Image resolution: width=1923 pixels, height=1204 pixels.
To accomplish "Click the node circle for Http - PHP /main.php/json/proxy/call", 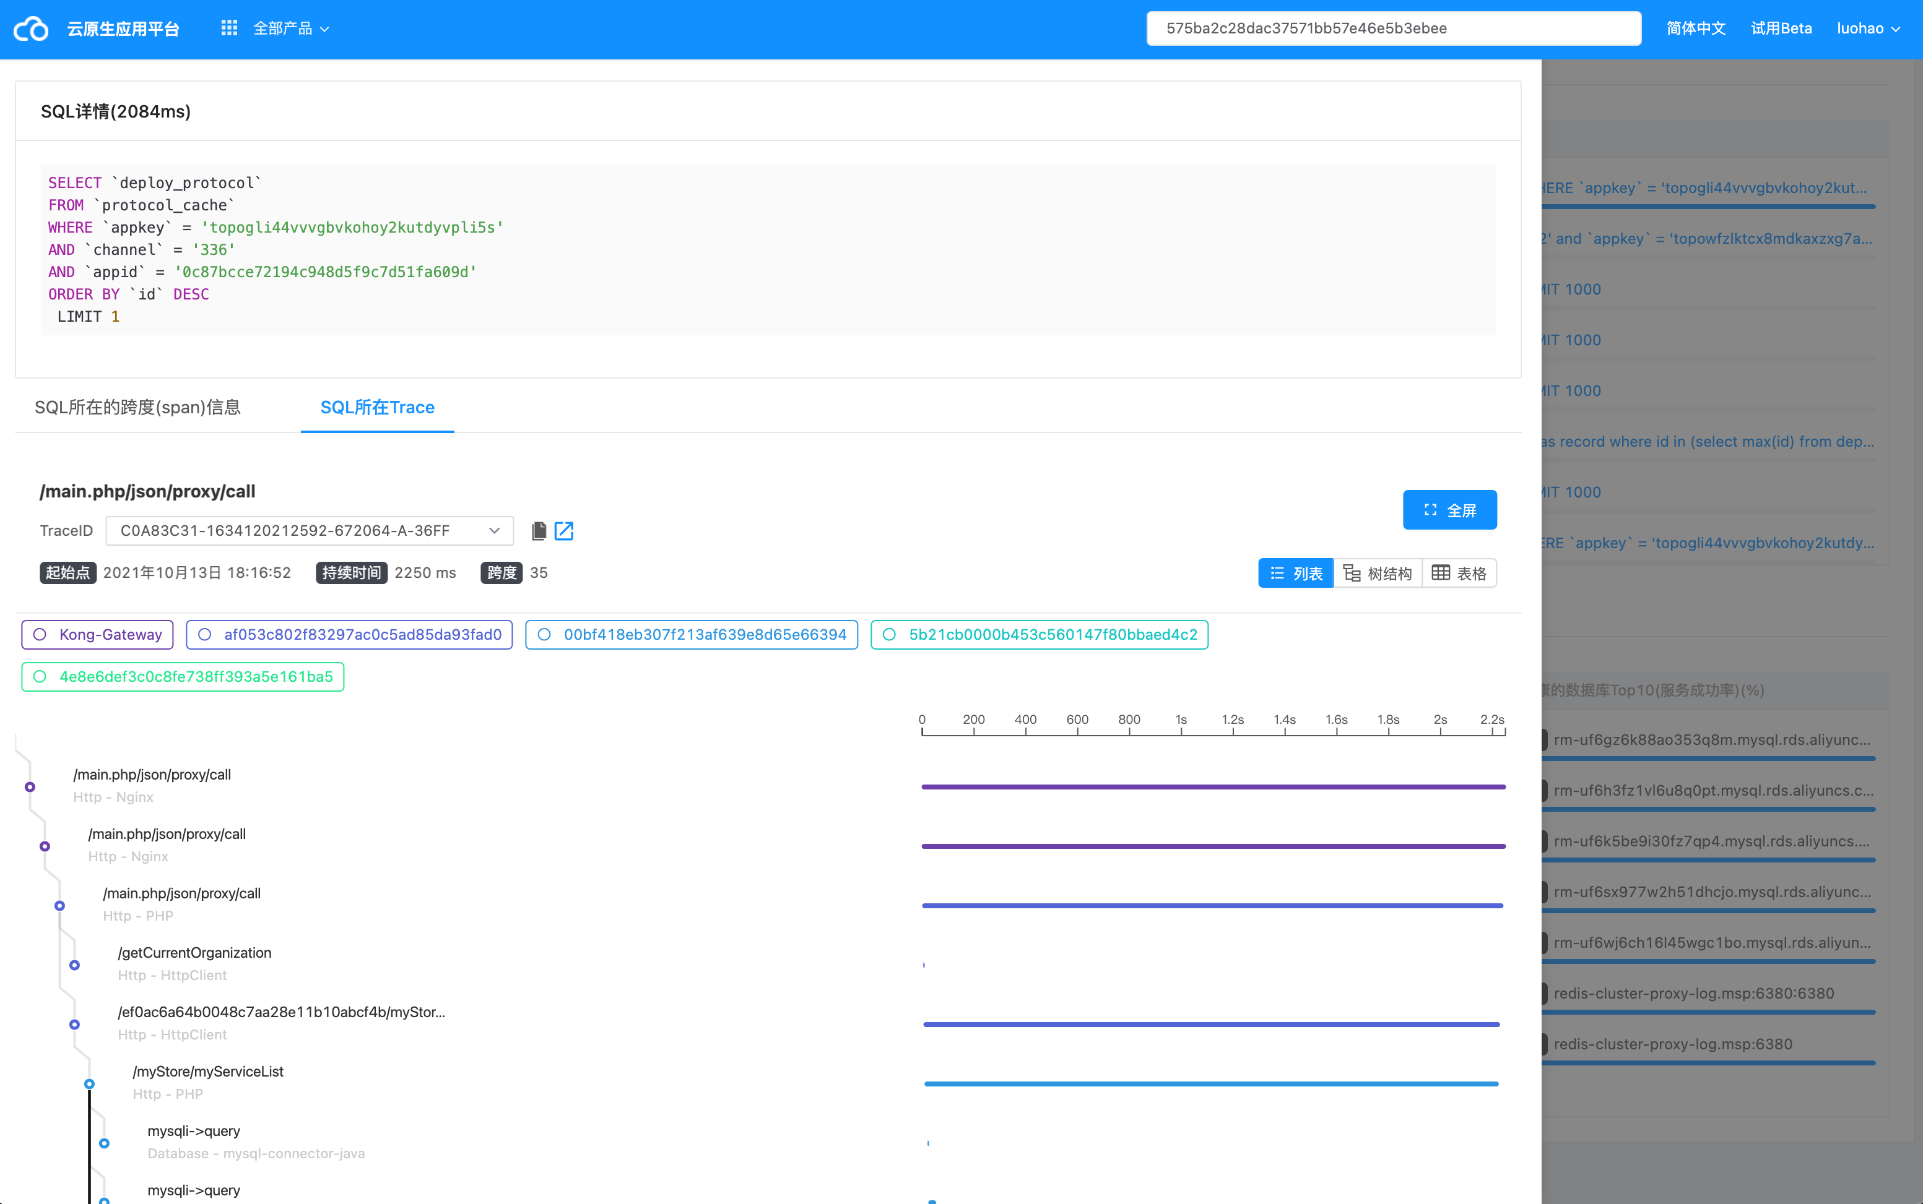I will coord(59,905).
